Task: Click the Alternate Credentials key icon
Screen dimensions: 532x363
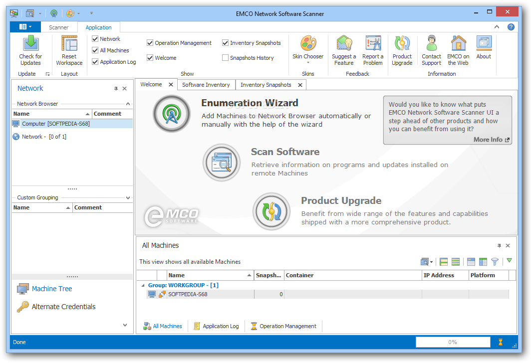Action: point(23,307)
